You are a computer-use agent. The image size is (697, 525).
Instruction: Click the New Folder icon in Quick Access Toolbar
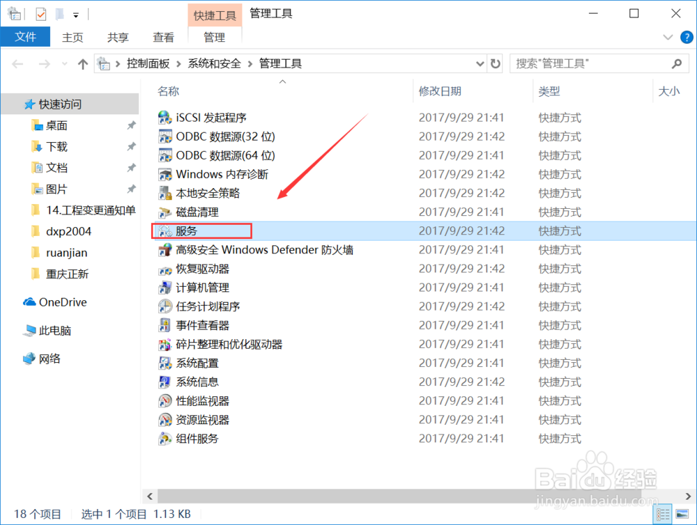61,13
